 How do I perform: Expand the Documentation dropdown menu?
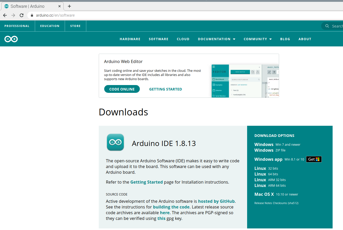pyautogui.click(x=217, y=39)
